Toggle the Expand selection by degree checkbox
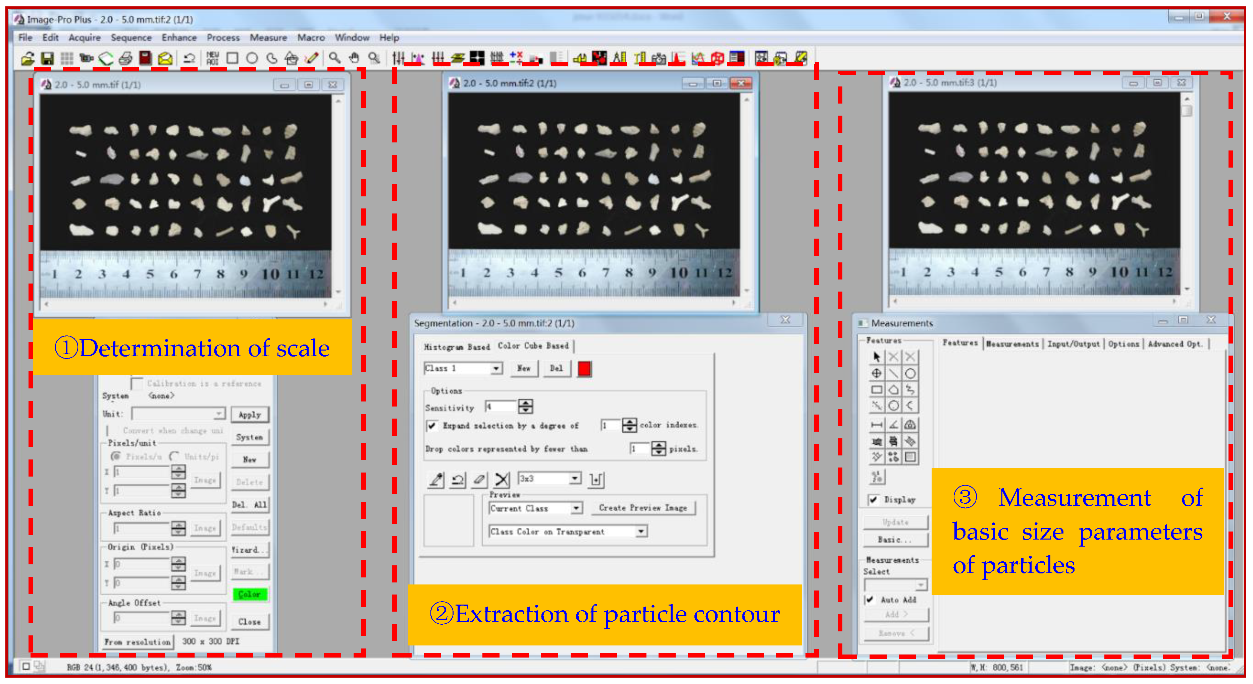1253x684 pixels. coord(431,426)
